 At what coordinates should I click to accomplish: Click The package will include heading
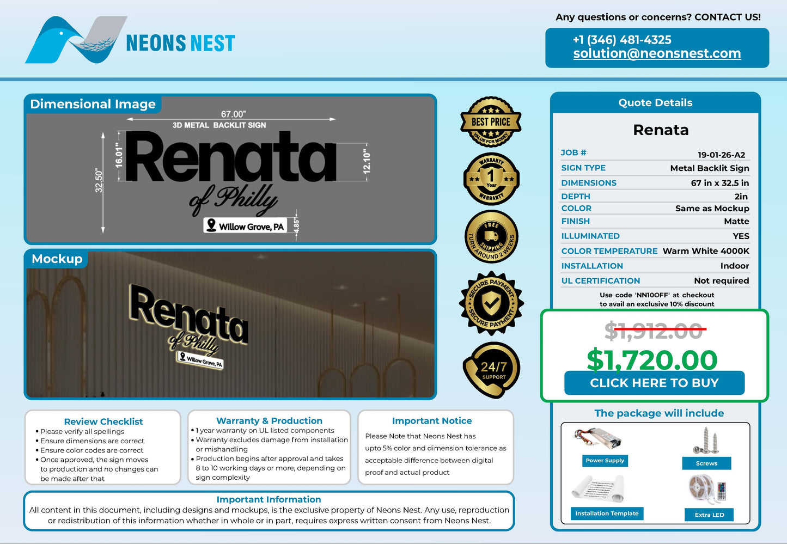coord(659,413)
